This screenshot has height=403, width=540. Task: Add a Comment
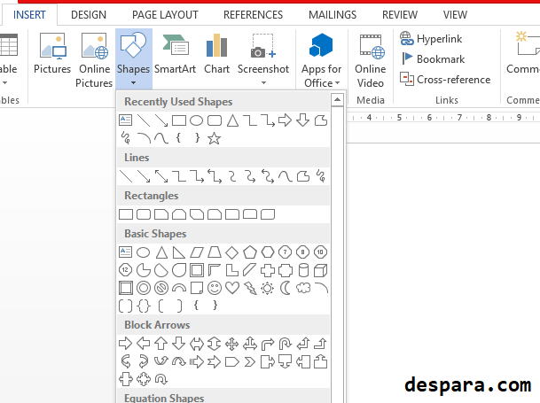tap(523, 54)
